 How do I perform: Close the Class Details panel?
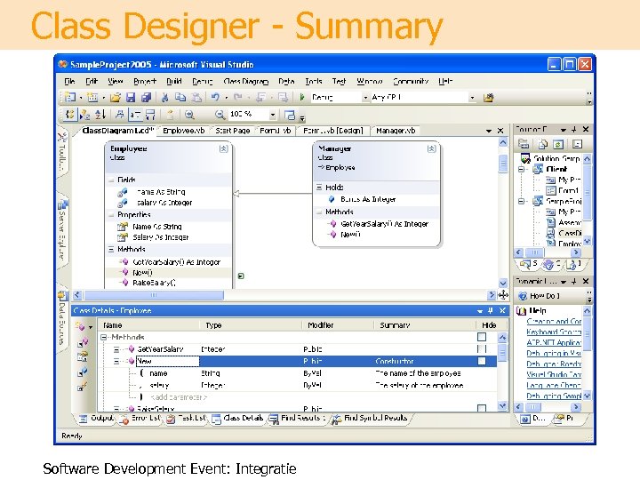click(x=502, y=310)
